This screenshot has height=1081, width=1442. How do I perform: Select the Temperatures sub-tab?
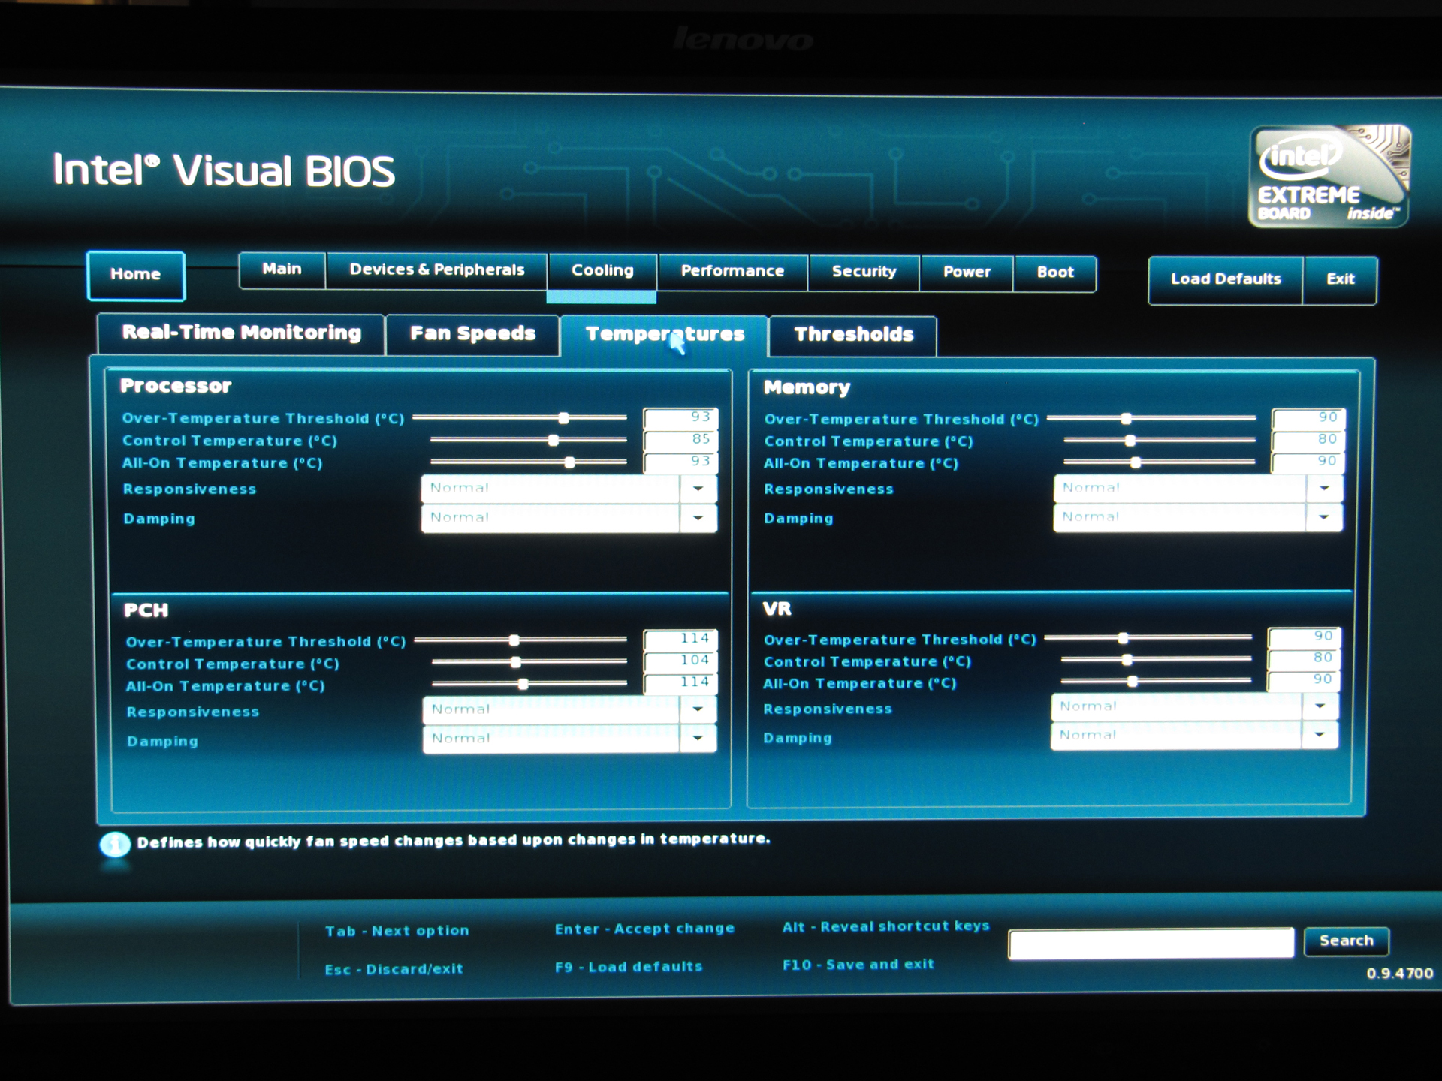[665, 335]
